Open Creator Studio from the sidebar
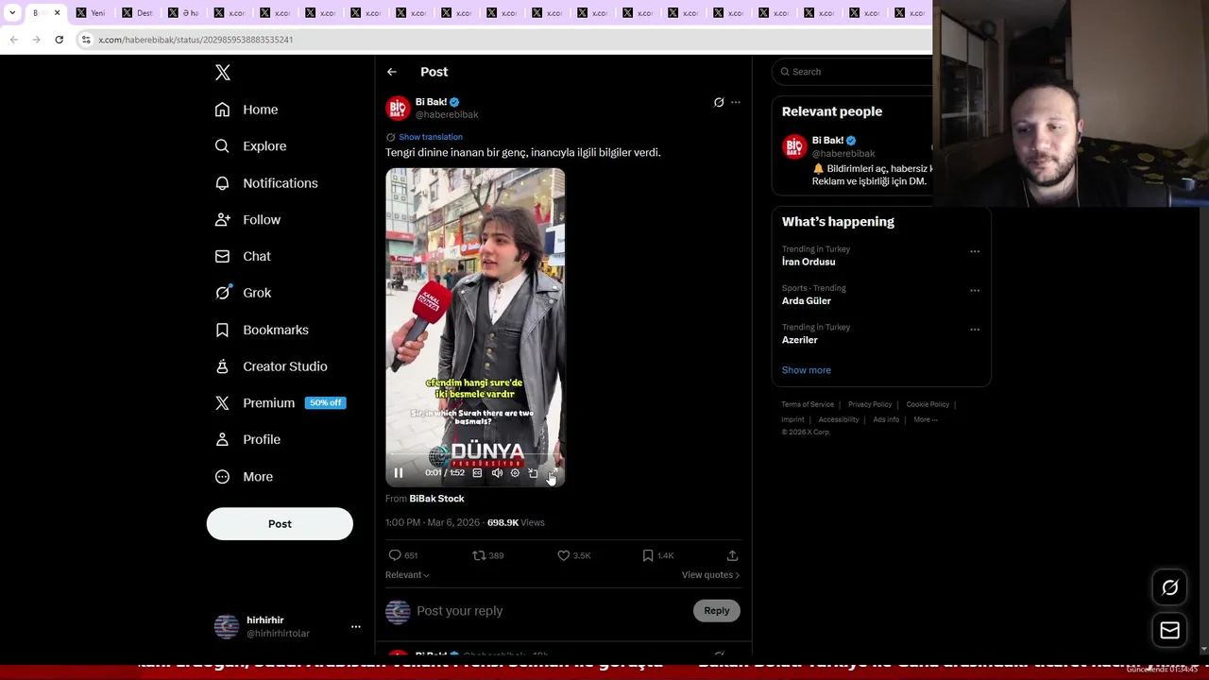The height and width of the screenshot is (680, 1209). coord(271,366)
